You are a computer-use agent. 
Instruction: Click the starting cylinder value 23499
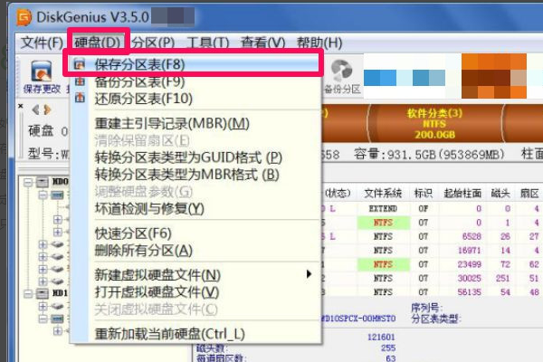click(470, 264)
